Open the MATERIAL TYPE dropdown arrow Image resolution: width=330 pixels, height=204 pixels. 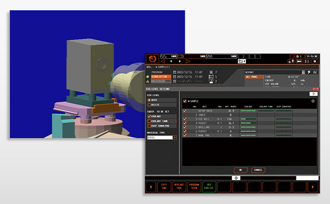pyautogui.click(x=174, y=138)
